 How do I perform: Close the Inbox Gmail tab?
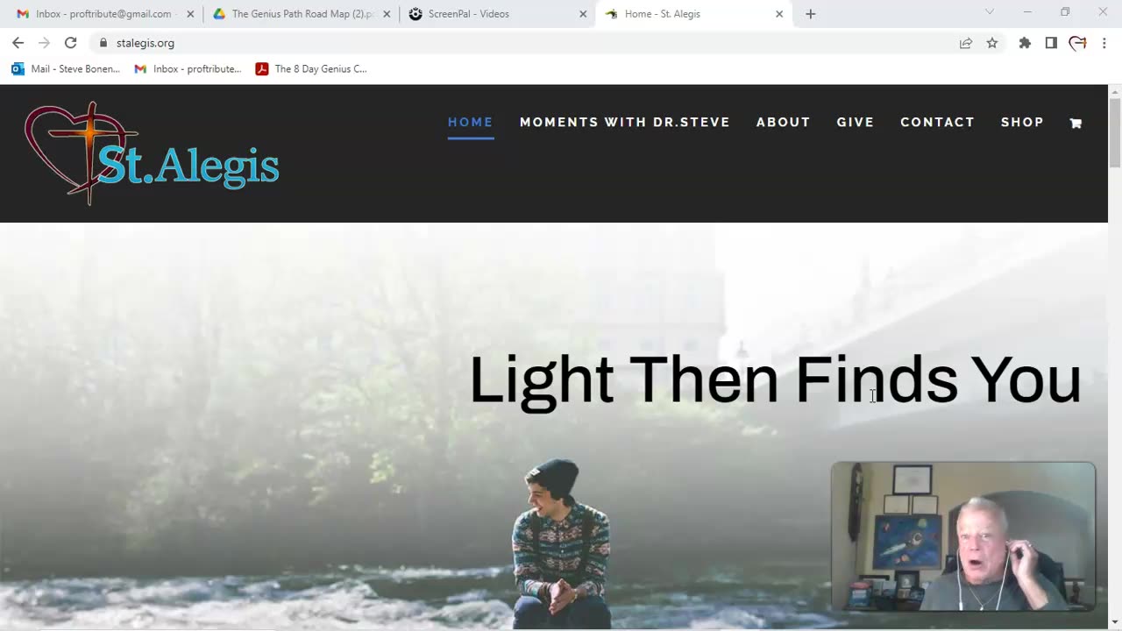pos(190,14)
